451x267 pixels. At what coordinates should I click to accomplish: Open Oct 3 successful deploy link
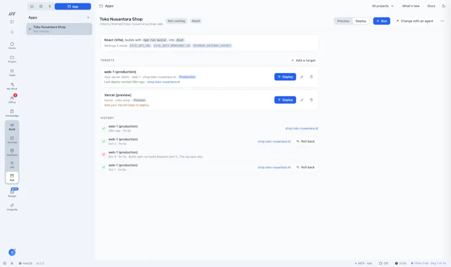[x=274, y=142]
